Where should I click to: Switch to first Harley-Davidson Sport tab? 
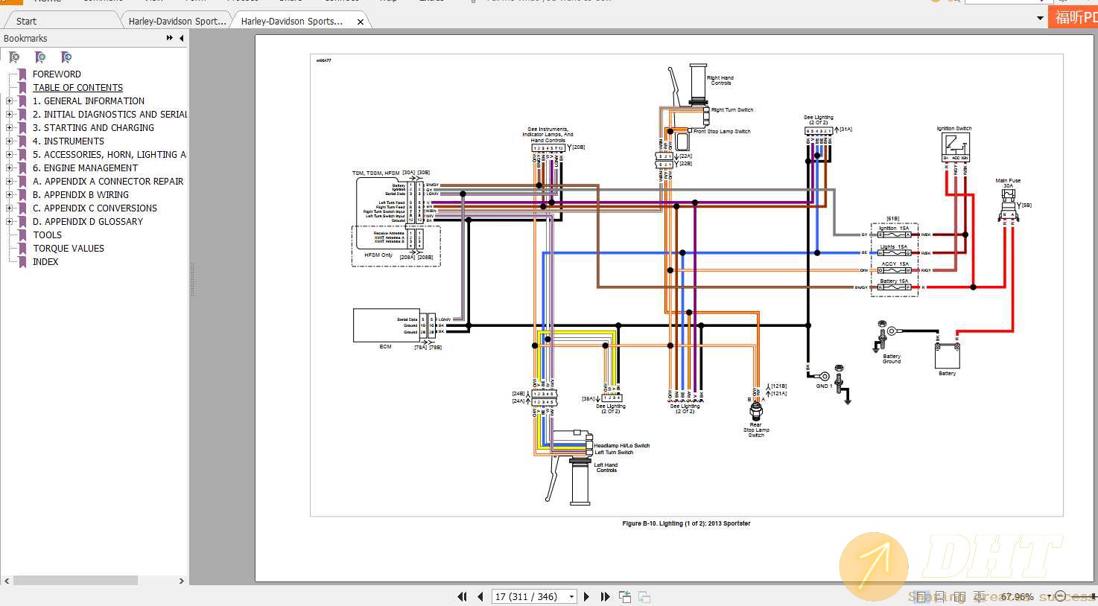pos(177,21)
